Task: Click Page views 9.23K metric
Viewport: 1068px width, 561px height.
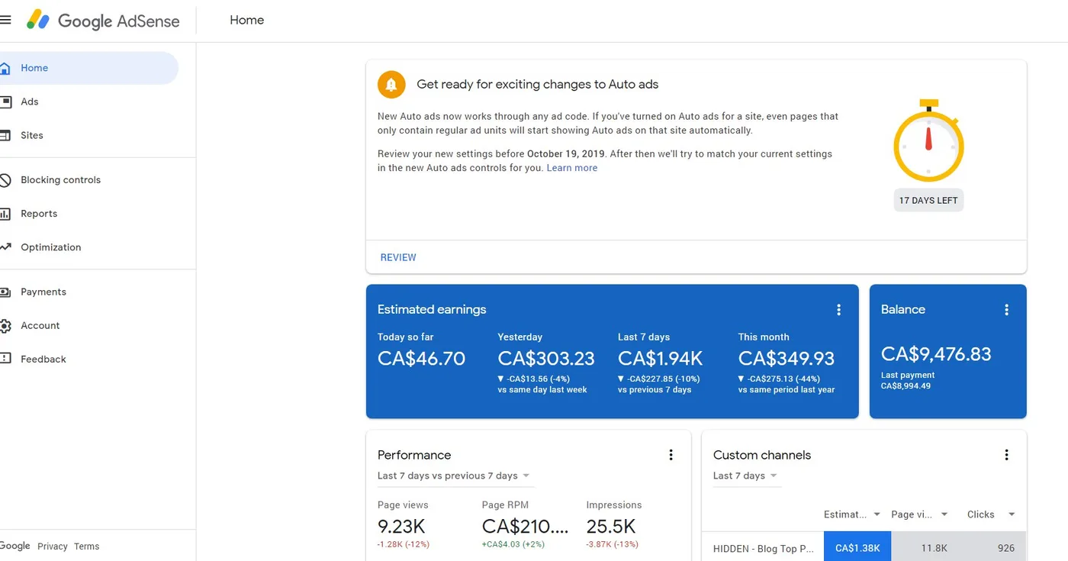Action: 401,527
